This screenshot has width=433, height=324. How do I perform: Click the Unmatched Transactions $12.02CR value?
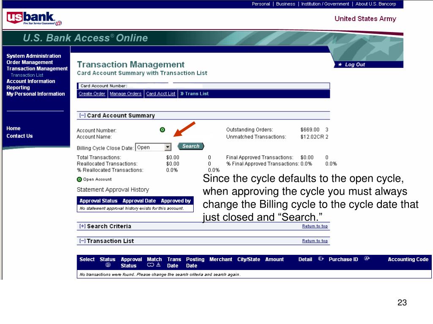point(312,137)
